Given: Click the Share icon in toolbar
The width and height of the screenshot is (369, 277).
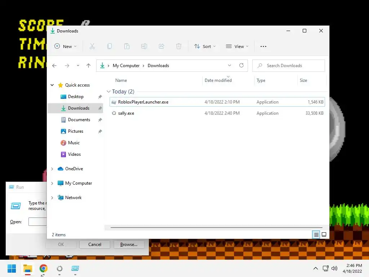Looking at the screenshot, I should pyautogui.click(x=161, y=47).
